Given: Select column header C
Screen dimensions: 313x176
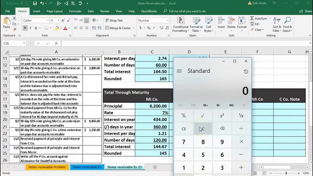Looking at the screenshot, I should pos(152,52).
